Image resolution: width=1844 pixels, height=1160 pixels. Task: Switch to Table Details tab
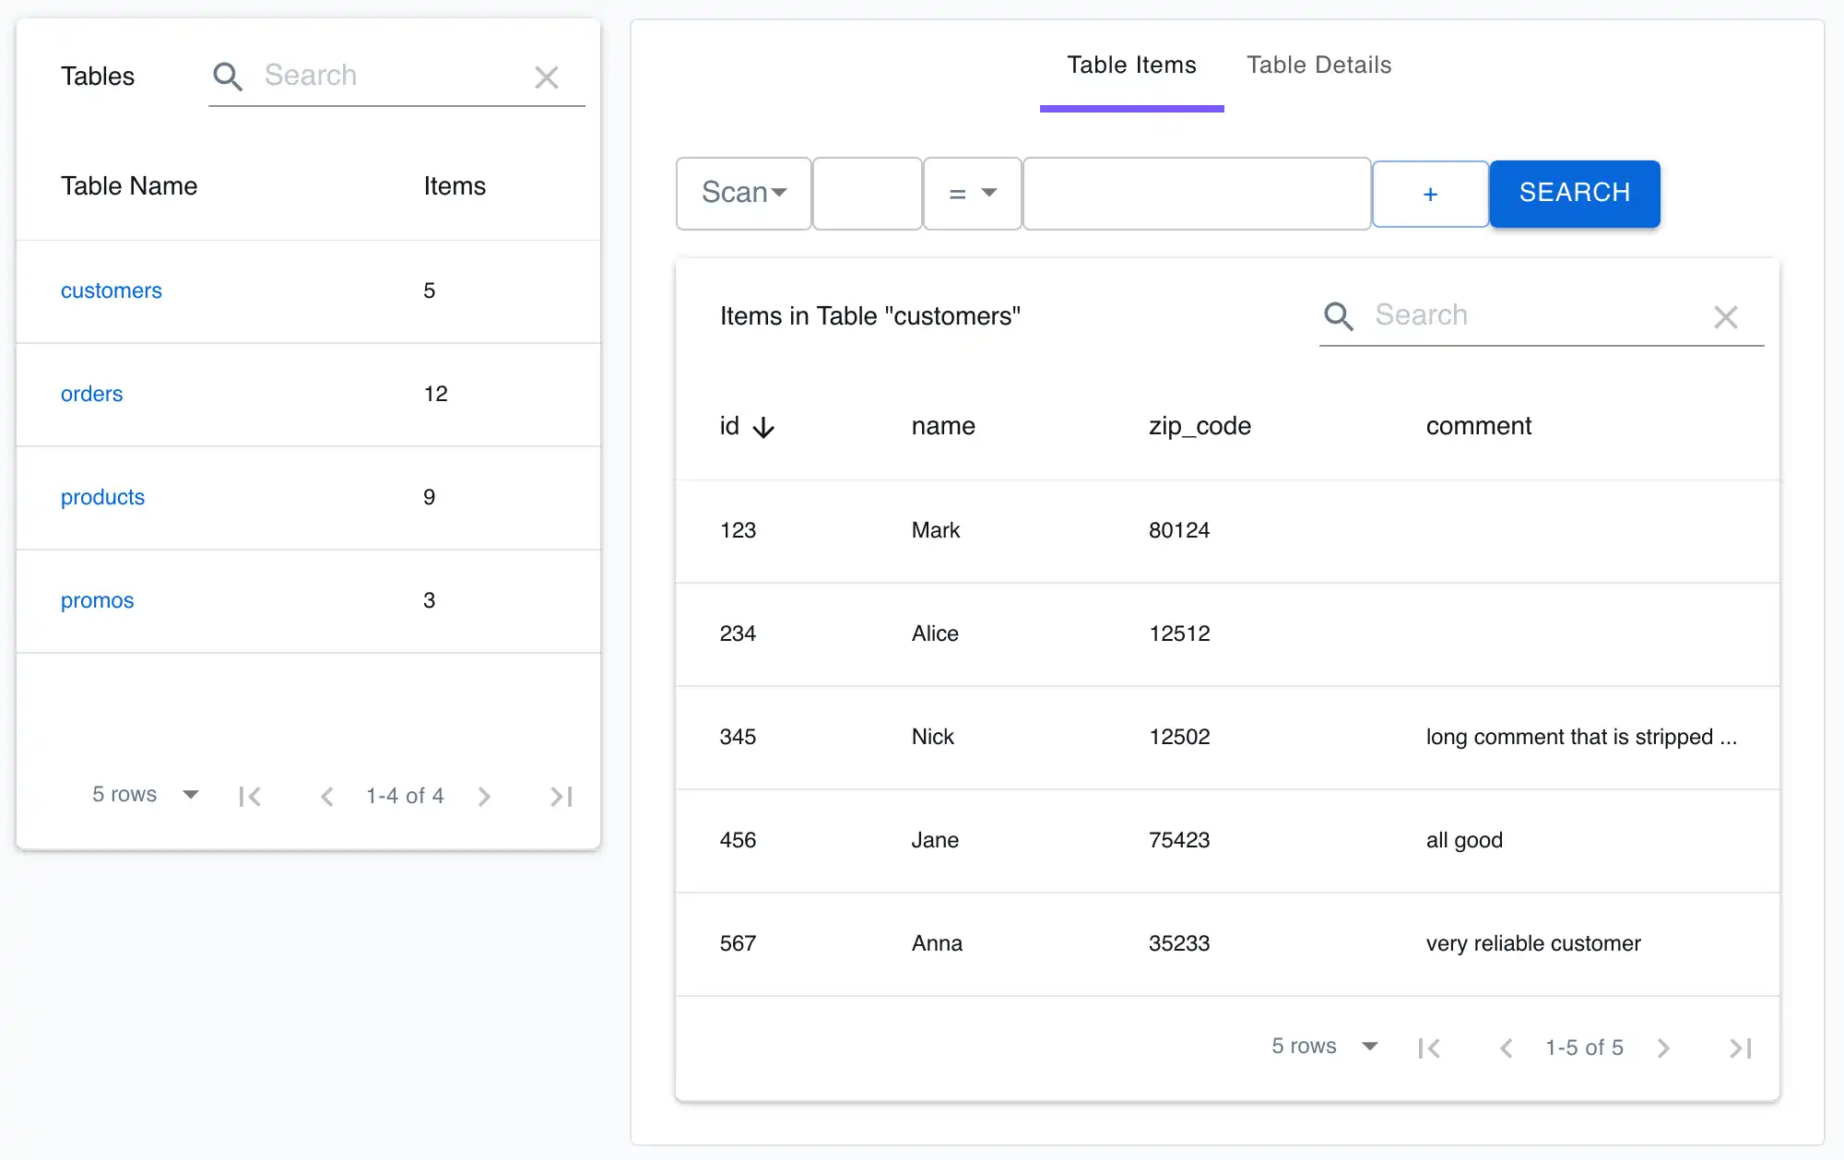pos(1318,65)
